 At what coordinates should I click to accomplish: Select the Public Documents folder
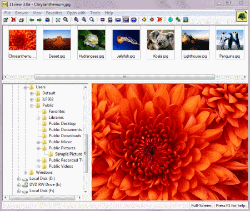[x=65, y=129]
